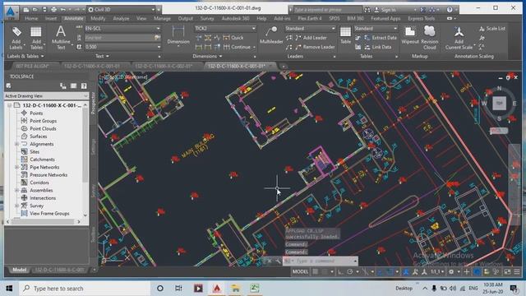Image resolution: width=526 pixels, height=296 pixels.
Task: Toggle the annotation monitor plus icon in the status bar
Action: tap(467, 271)
